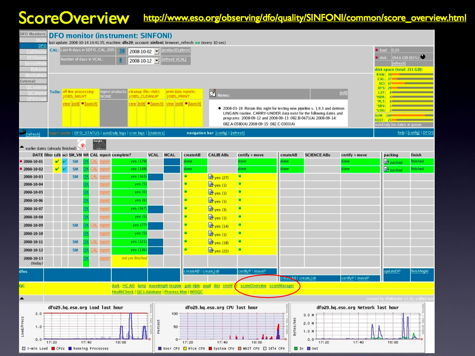Click green createAB status dot for 2008-10-07
This screenshot has width=475, height=356.
point(186,209)
